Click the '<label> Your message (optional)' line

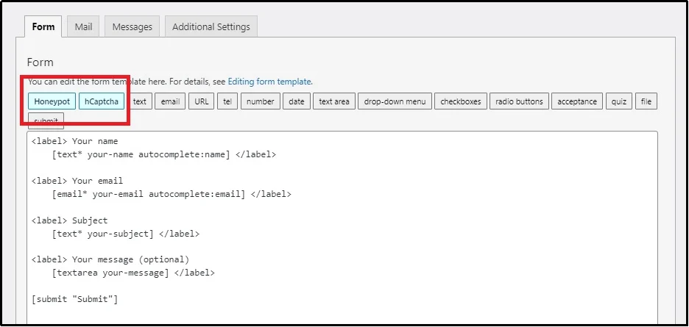110,259
